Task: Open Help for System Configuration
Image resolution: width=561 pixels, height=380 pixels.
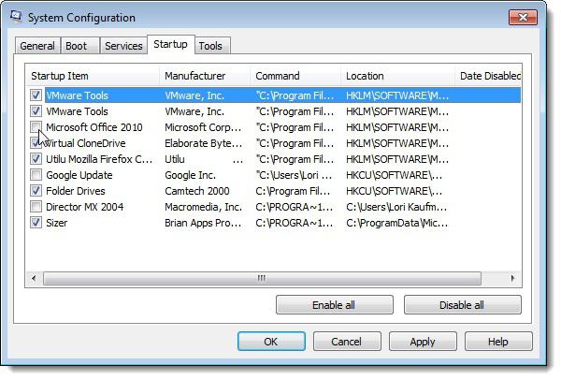Action: [498, 342]
